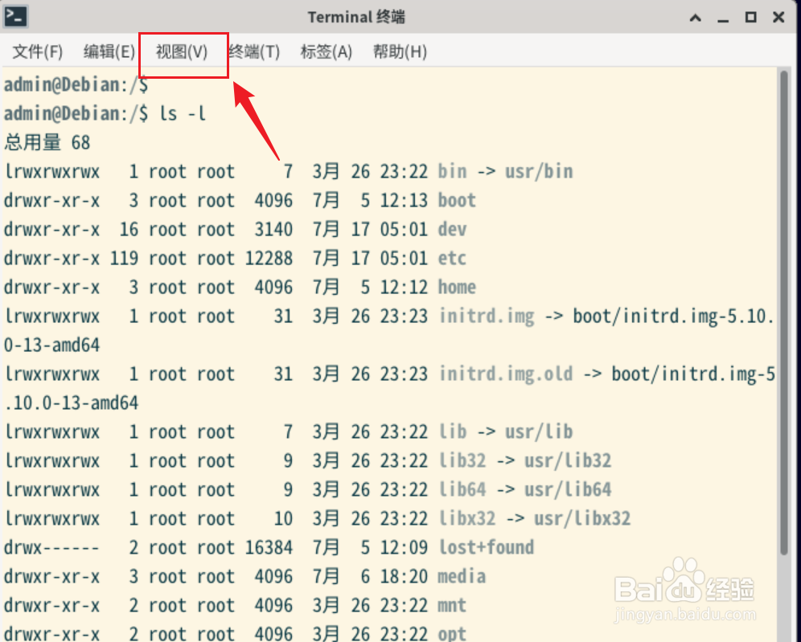
Task: Click the initrd.img symlink text
Action: (487, 316)
